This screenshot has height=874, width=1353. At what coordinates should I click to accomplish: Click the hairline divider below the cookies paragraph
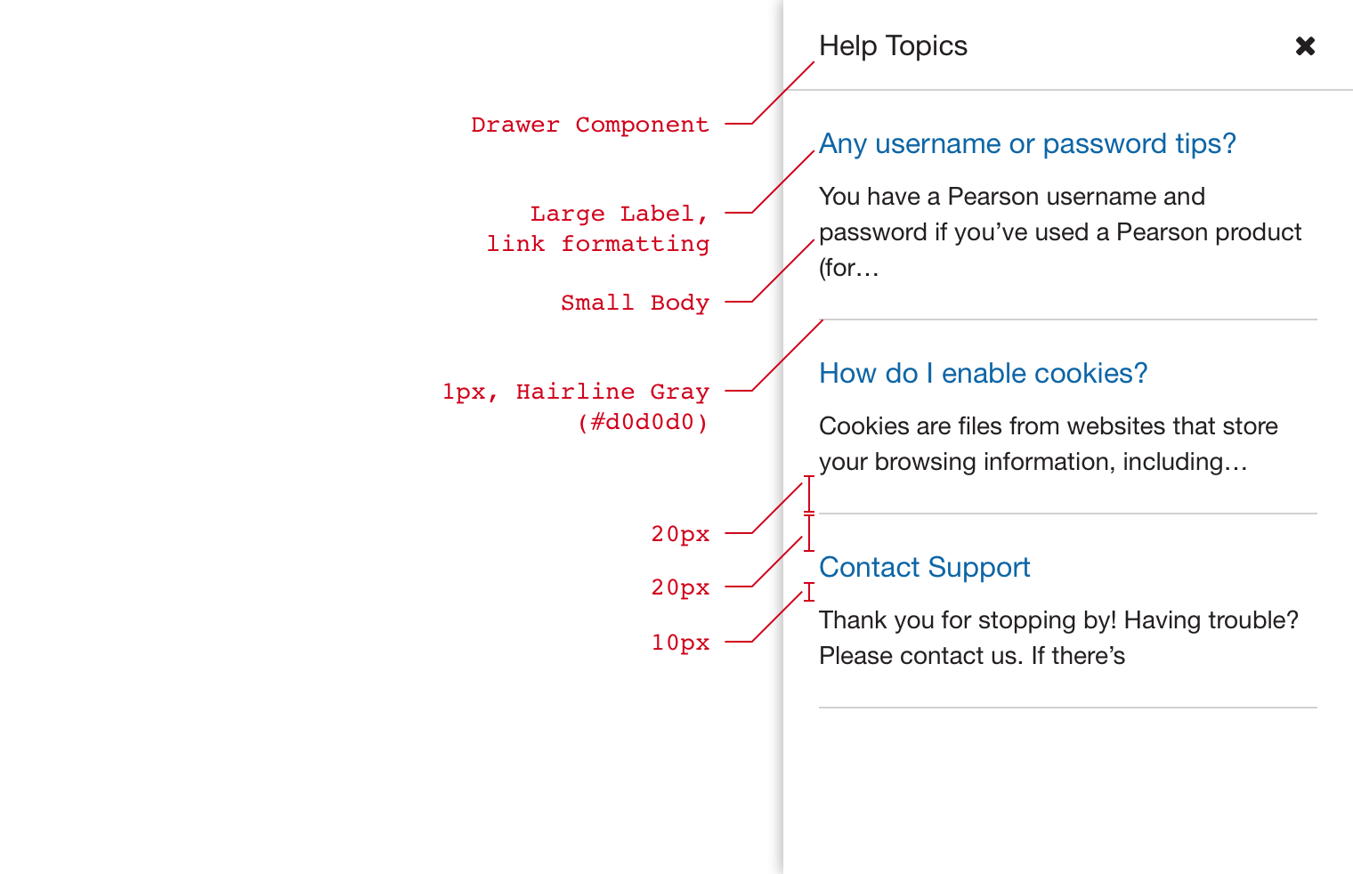pos(1068,514)
